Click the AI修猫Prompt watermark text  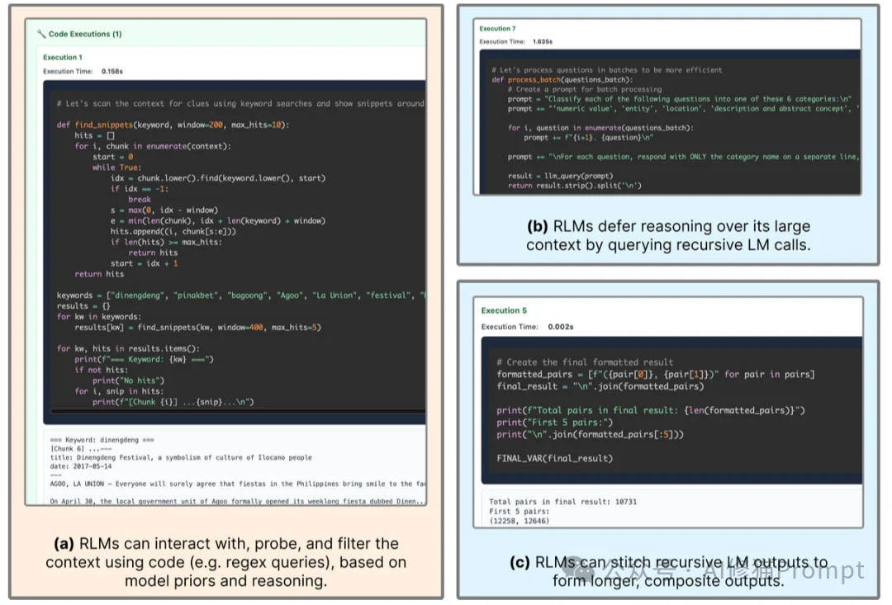[x=792, y=570]
